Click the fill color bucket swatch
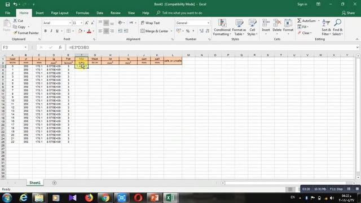The image size is (361, 203). point(80,31)
